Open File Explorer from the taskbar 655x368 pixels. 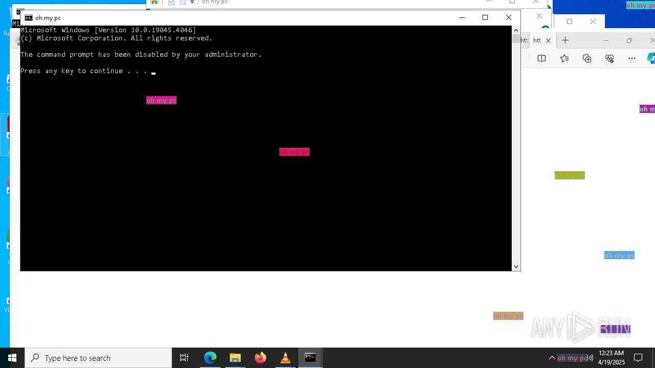pos(235,358)
